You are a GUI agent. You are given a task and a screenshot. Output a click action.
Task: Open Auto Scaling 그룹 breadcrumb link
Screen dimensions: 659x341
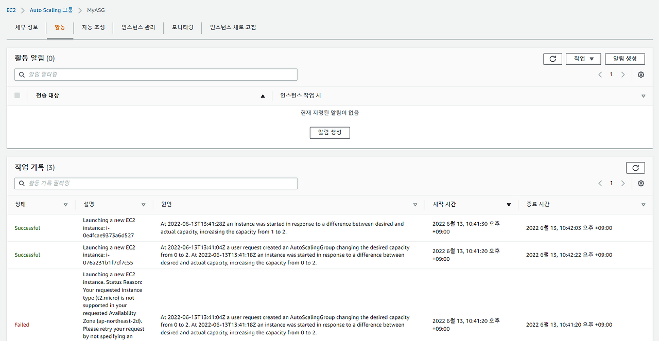coord(51,10)
